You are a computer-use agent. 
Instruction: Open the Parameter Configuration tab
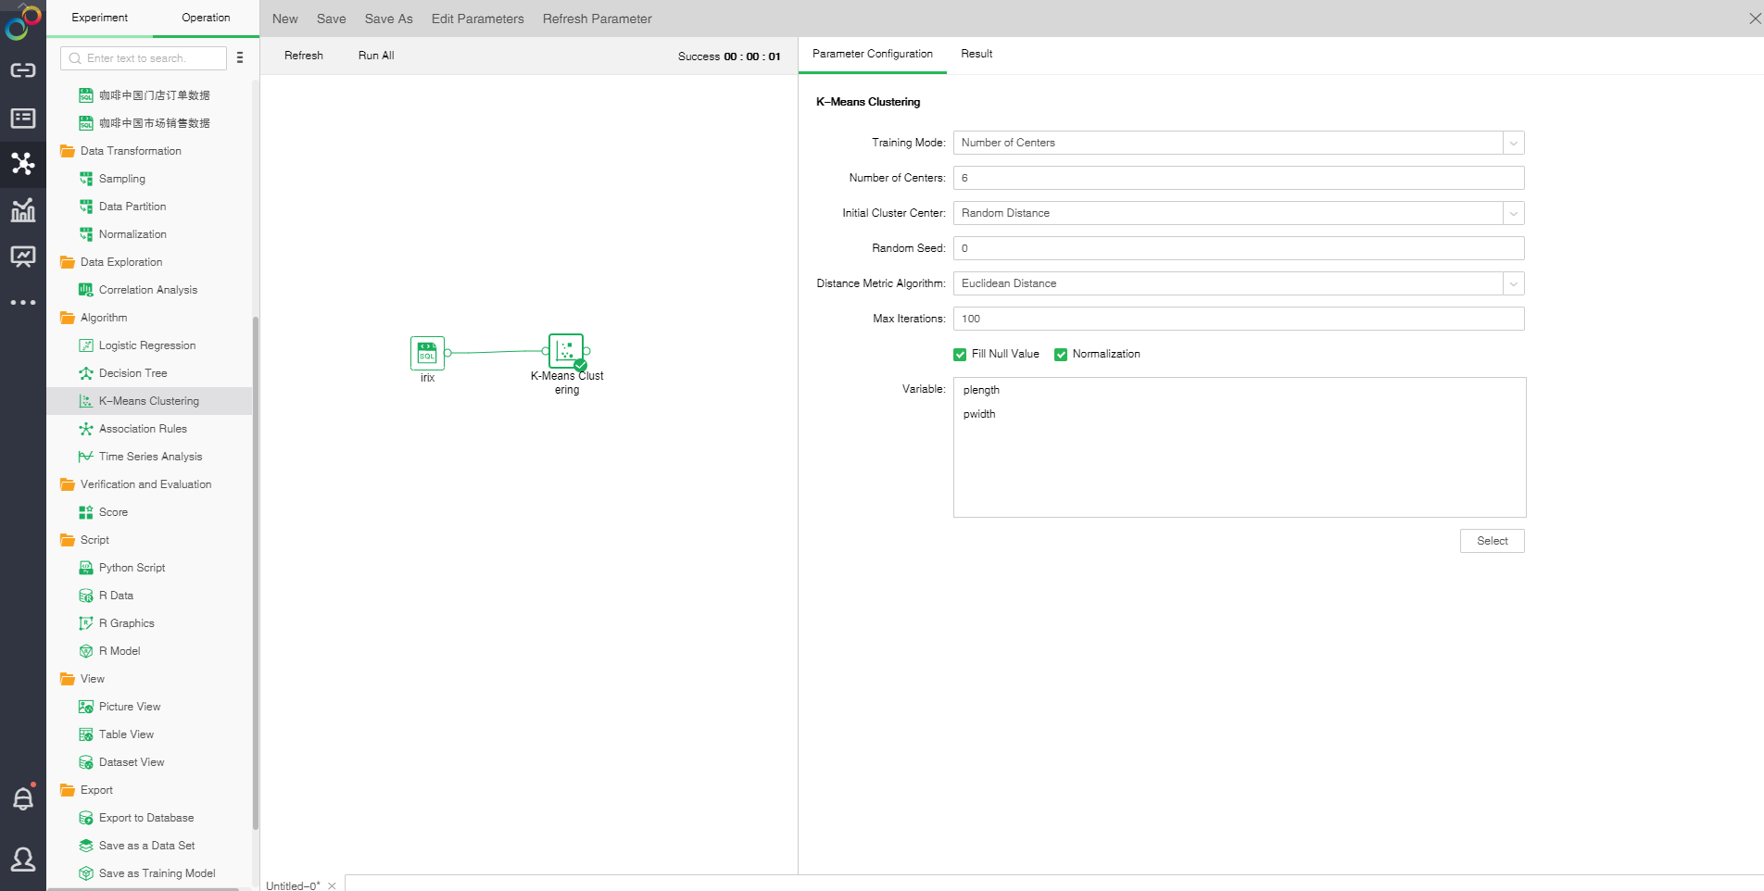click(873, 54)
